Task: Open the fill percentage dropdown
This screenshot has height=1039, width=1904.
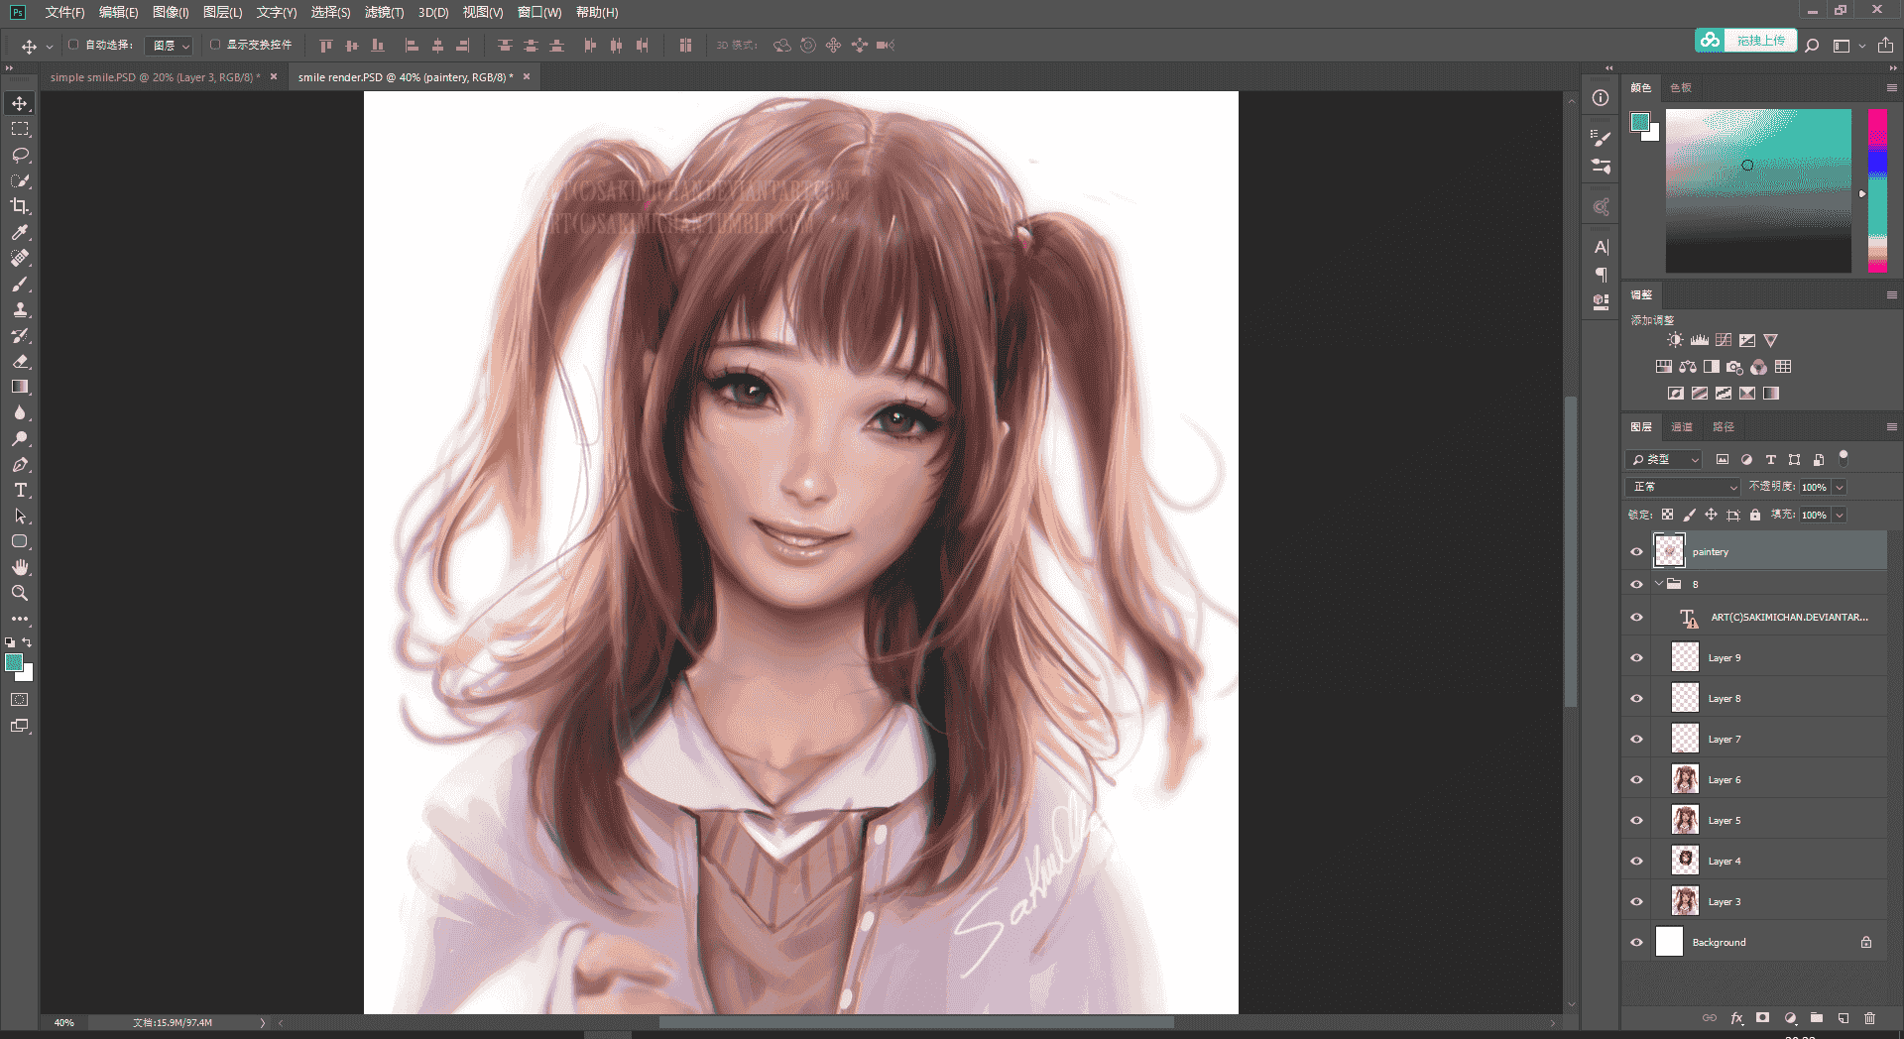Action: [1840, 515]
